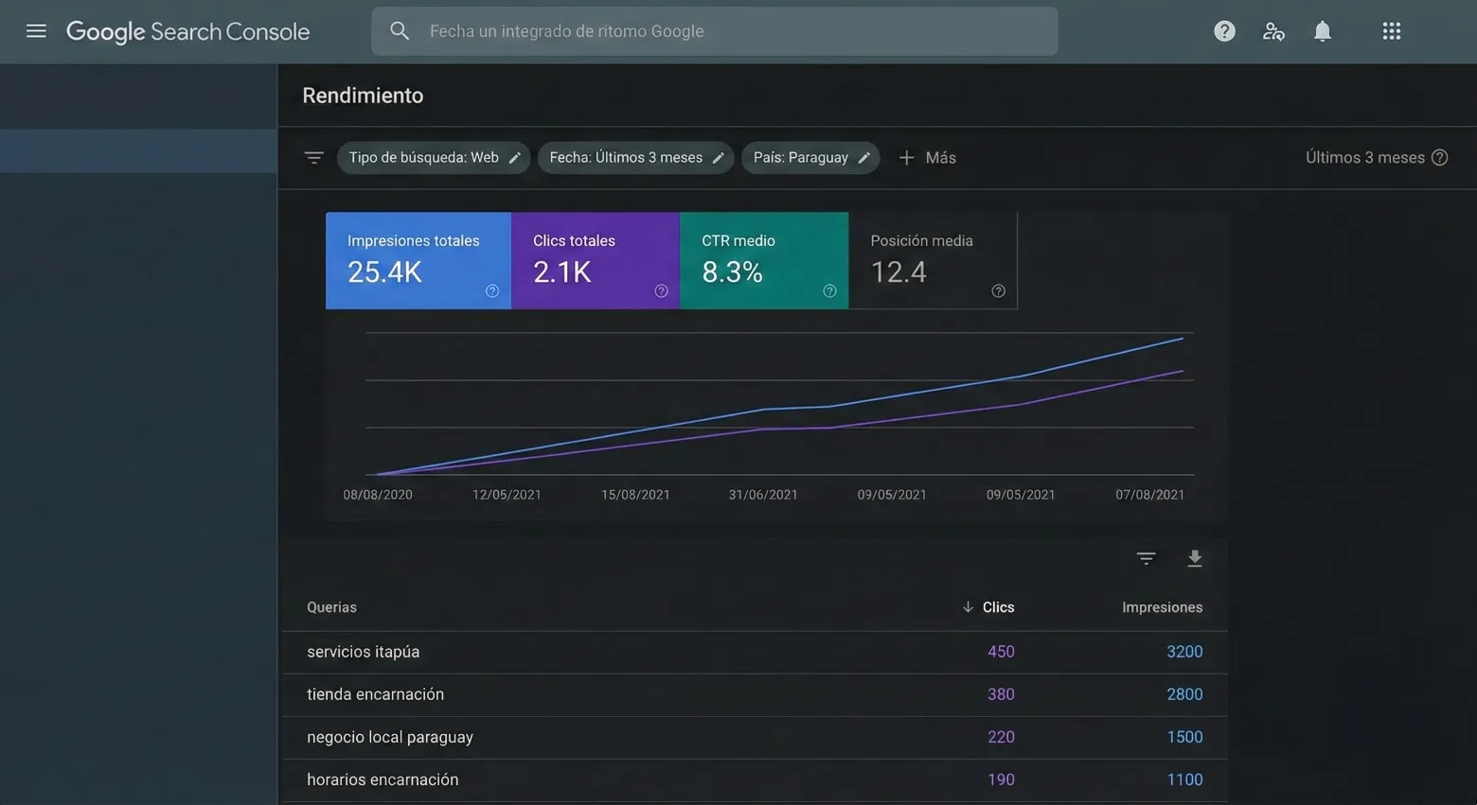Image resolution: width=1477 pixels, height=805 pixels.
Task: Click the search magnifier icon
Action: tap(399, 30)
